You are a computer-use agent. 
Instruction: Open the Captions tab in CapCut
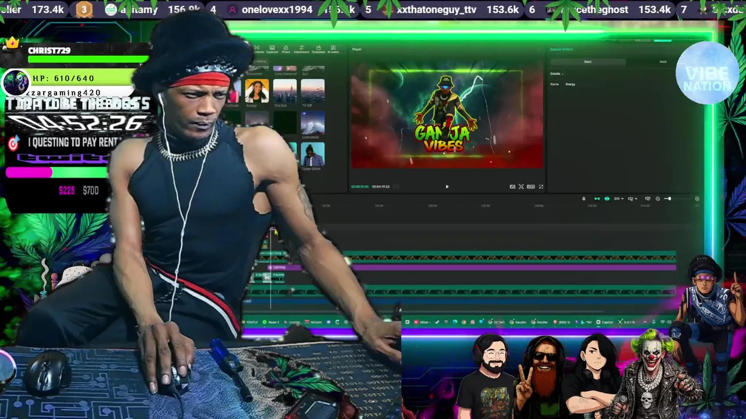pyautogui.click(x=272, y=49)
